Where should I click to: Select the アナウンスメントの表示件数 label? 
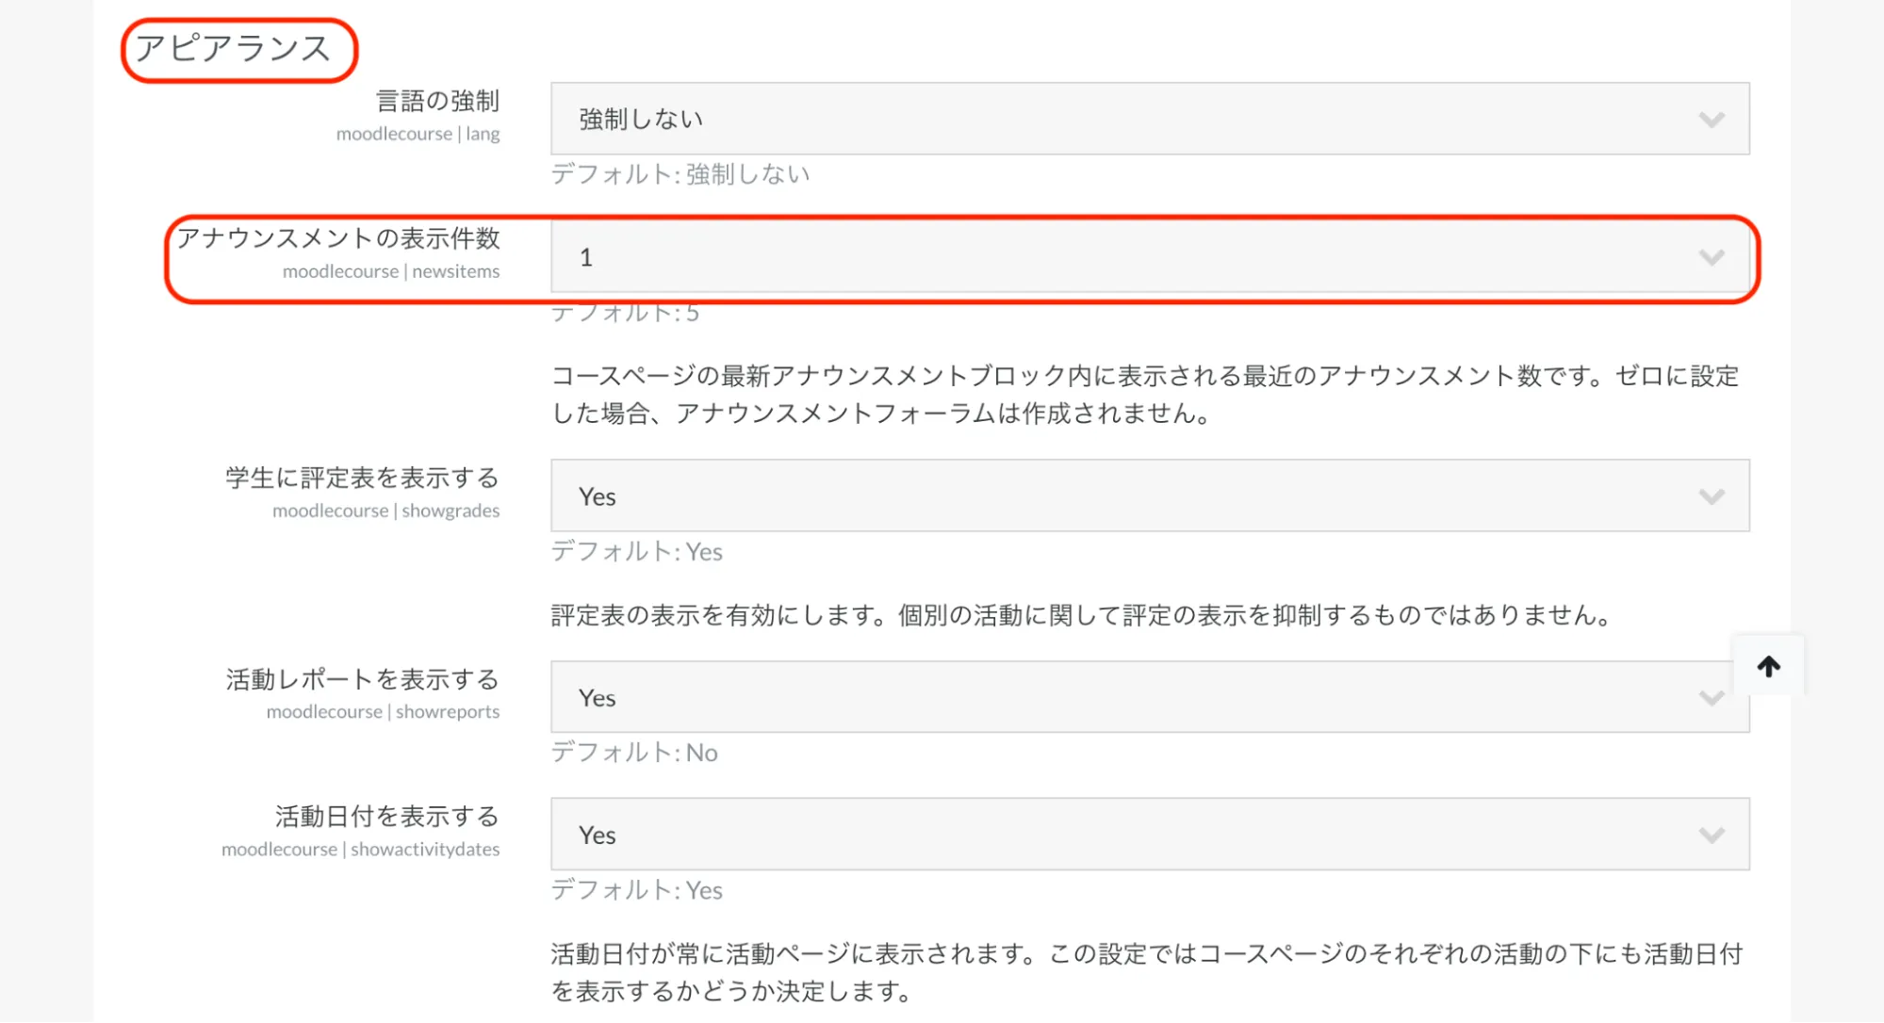[338, 238]
